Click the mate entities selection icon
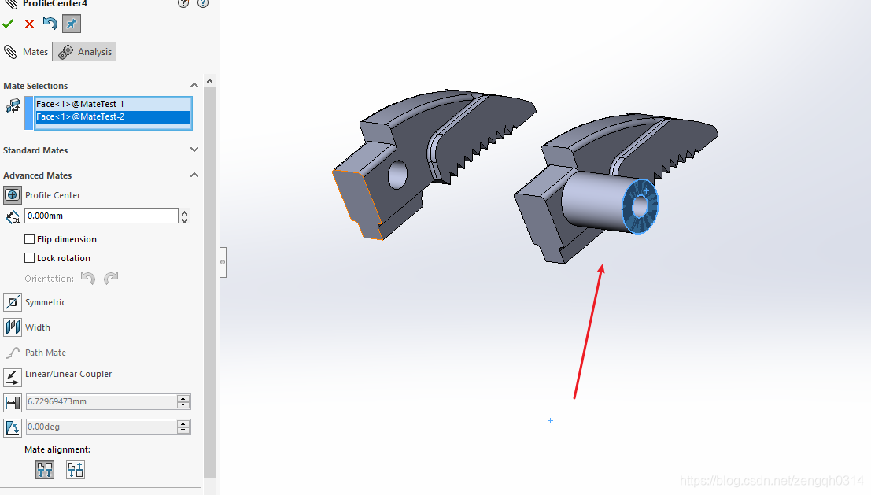This screenshot has height=495, width=871. click(13, 105)
